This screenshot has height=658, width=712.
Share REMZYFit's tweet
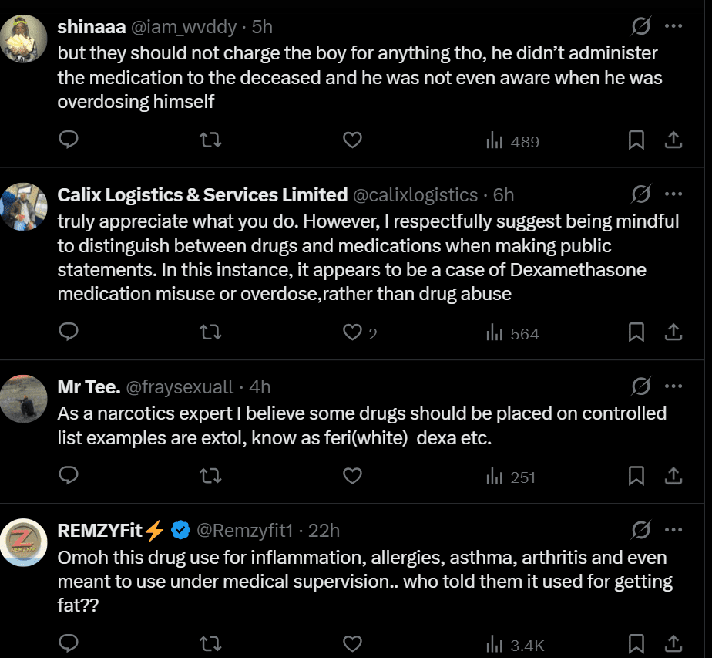[673, 643]
